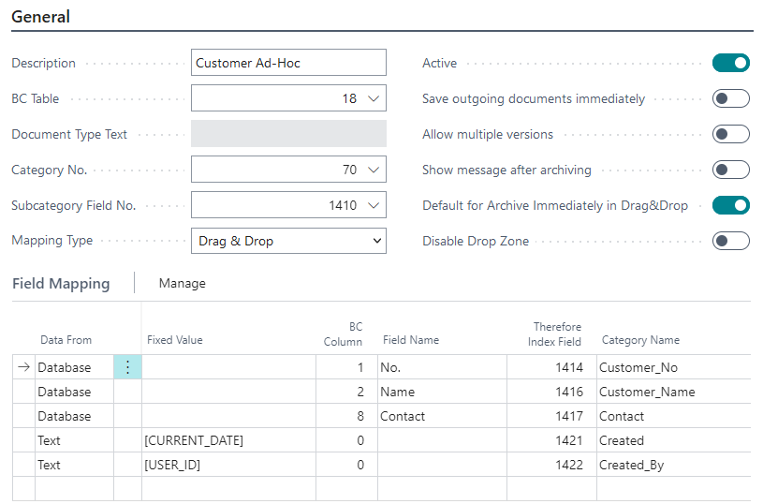Screen dimensions: 763x504
Task: Expand the Category No. dropdown
Action: click(374, 170)
